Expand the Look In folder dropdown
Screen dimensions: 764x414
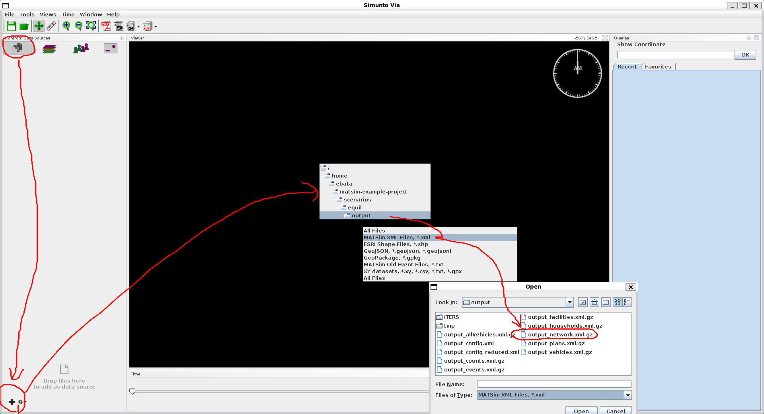[x=570, y=303]
